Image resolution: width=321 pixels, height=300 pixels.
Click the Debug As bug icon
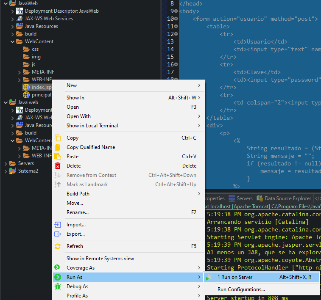coord(58,286)
